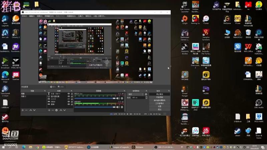Toggle visibility eye of Display Capture (显示器采集) source
Image resolution: width=267 pixels, height=150 pixels.
69,96
